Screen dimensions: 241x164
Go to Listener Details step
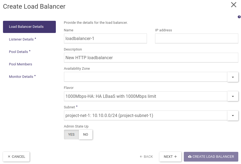[x=22, y=39]
